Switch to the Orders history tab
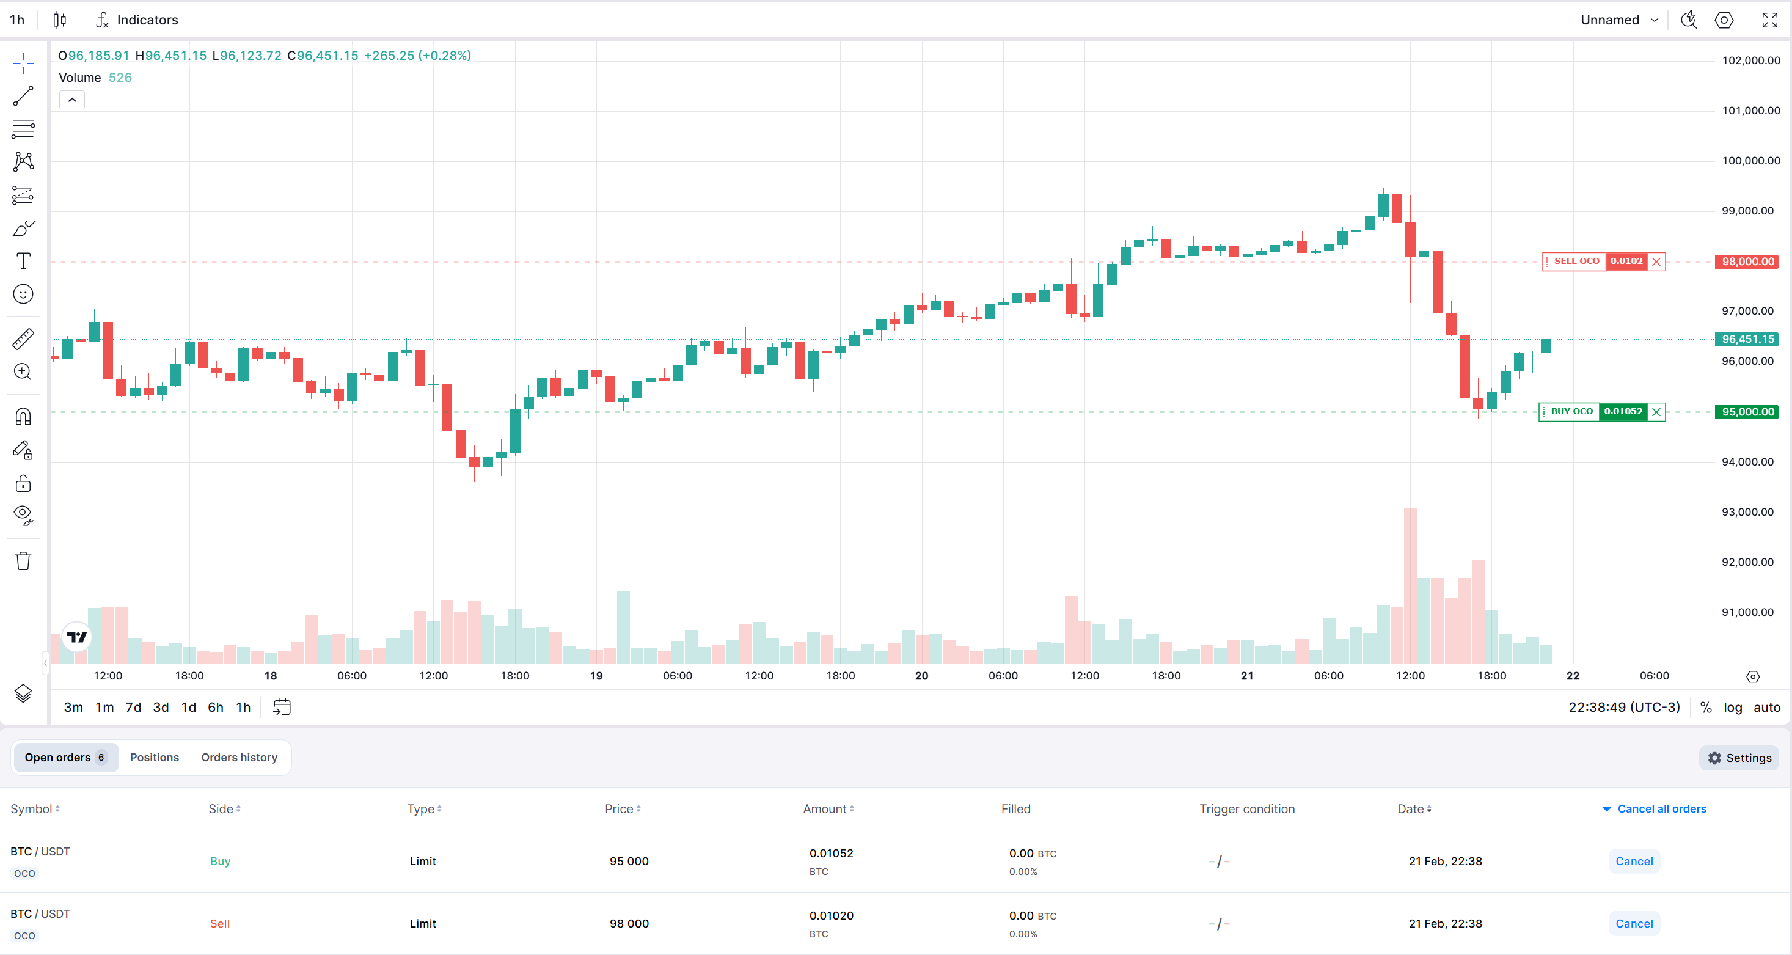This screenshot has width=1792, height=955. coord(240,758)
